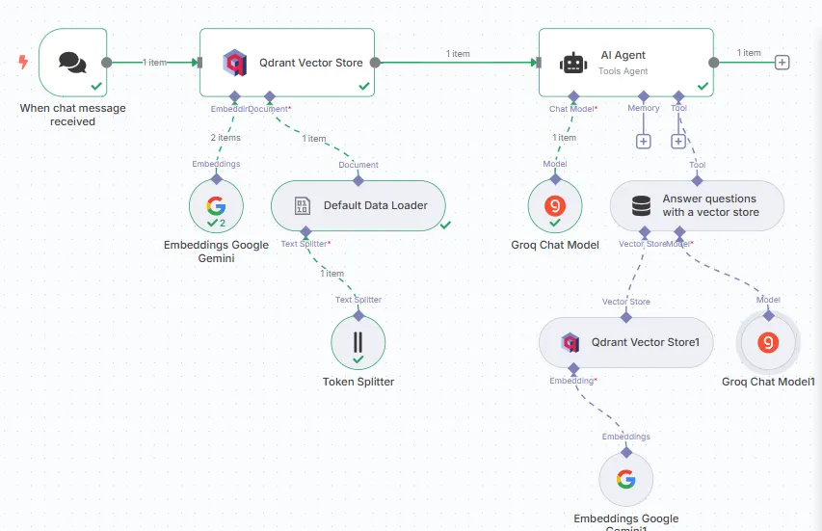Select the Embeddings Google Gemini node
Image resolution: width=822 pixels, height=531 pixels.
216,206
